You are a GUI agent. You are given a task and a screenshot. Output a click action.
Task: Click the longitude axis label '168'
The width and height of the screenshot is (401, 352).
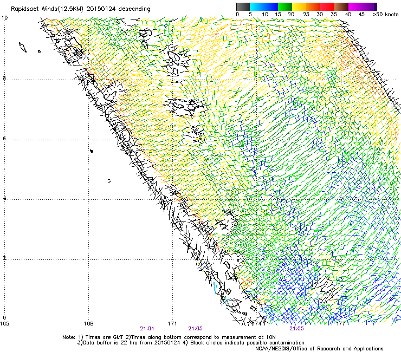(x=89, y=324)
